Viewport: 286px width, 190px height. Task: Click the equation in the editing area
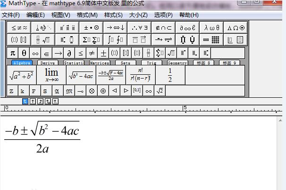point(42,137)
